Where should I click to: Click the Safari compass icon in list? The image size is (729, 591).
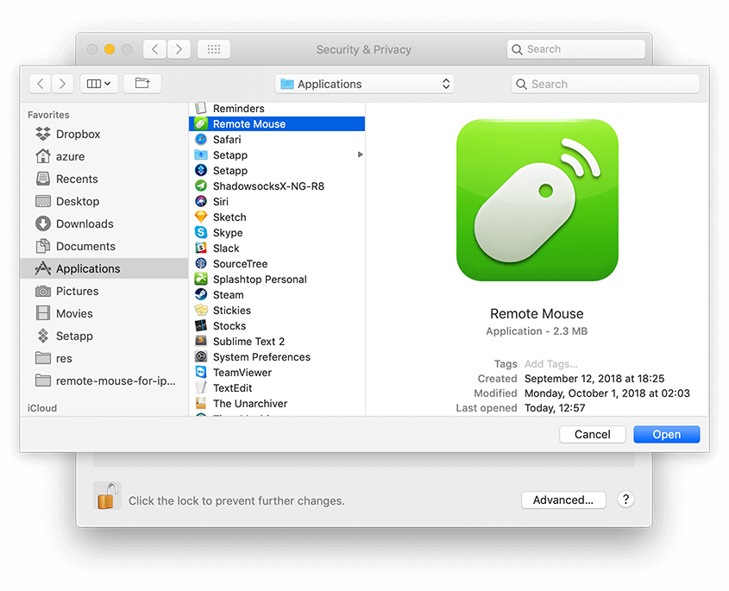click(x=200, y=140)
